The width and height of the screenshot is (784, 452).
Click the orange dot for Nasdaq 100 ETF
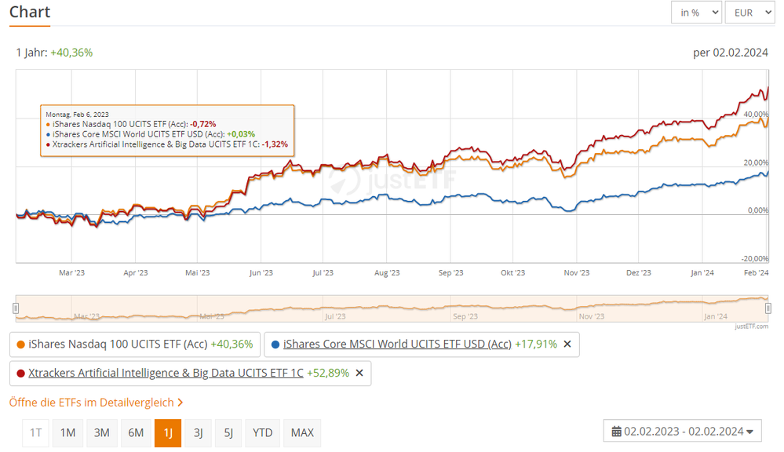click(20, 344)
